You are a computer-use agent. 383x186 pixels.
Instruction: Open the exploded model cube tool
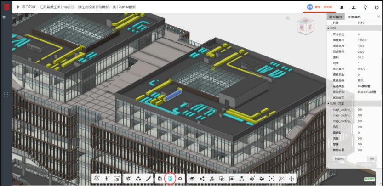129,179
